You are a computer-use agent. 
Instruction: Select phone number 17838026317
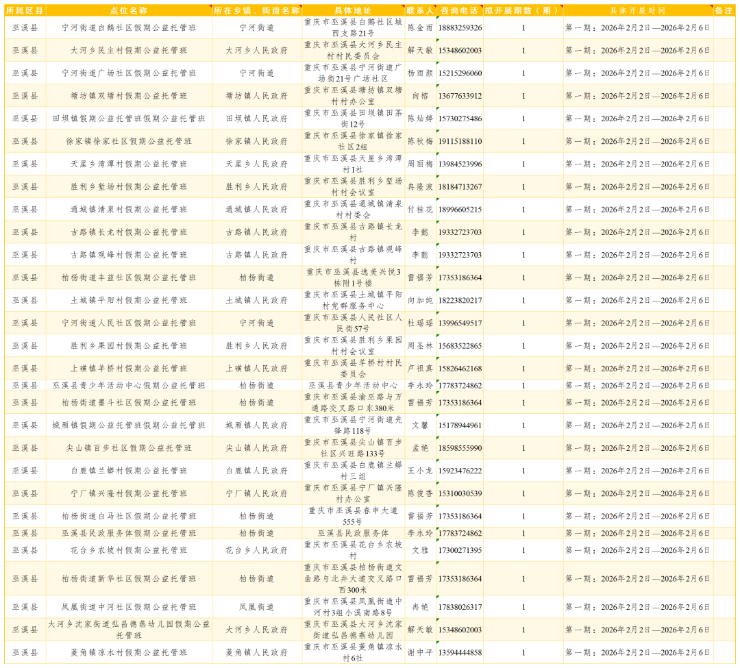point(460,607)
